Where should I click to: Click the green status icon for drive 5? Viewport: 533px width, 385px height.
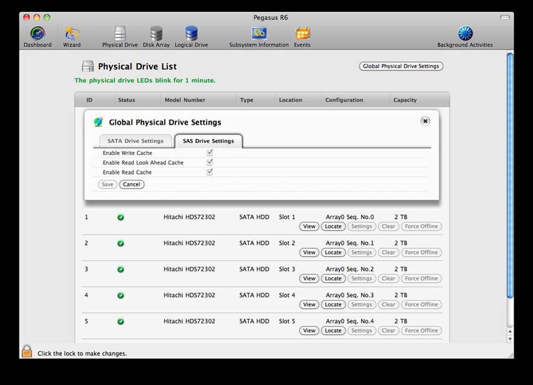pyautogui.click(x=120, y=322)
